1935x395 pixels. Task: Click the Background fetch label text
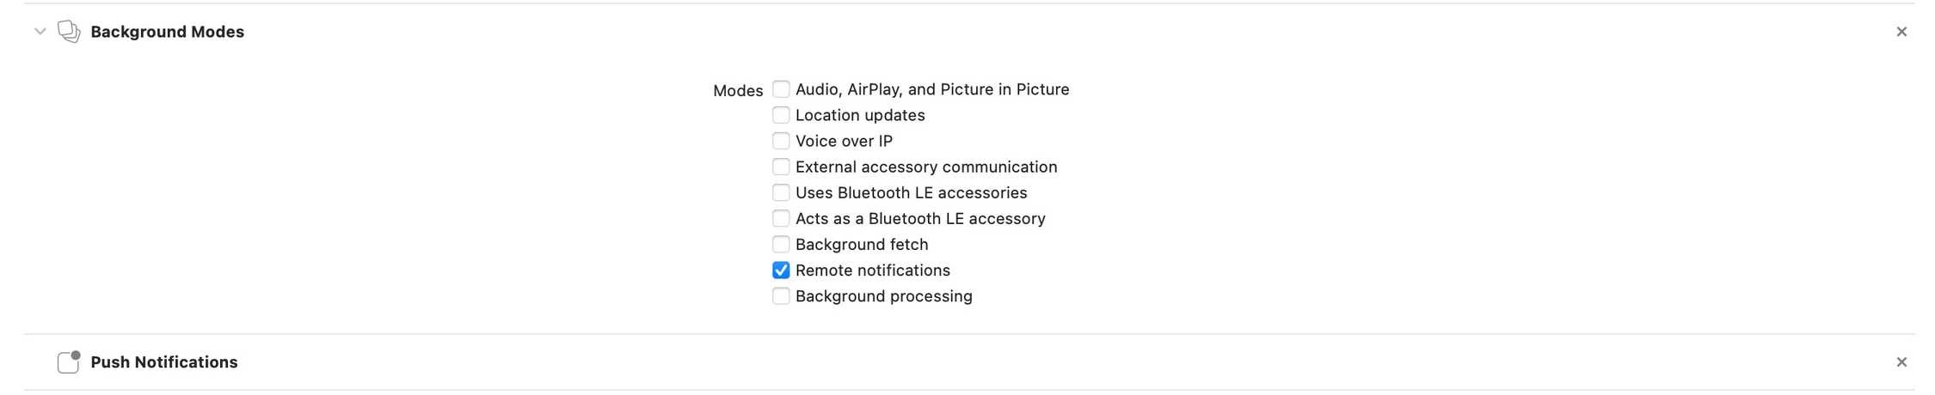(x=862, y=245)
